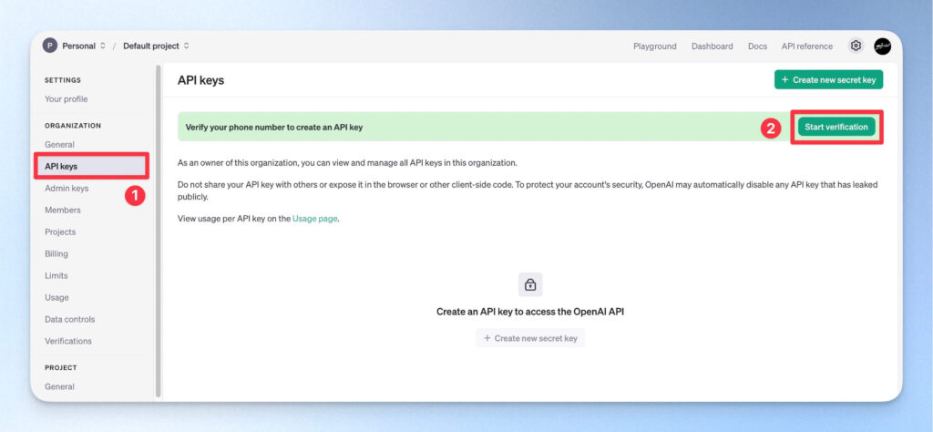
Task: Select General under the PROJECT section
Action: 59,386
